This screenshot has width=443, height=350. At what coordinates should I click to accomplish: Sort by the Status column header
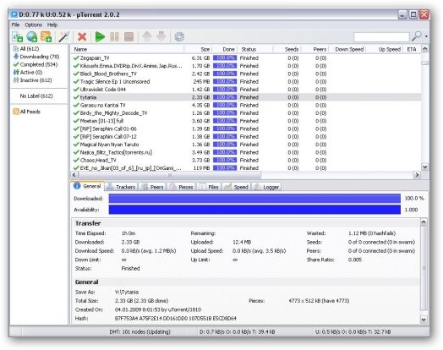click(x=255, y=49)
